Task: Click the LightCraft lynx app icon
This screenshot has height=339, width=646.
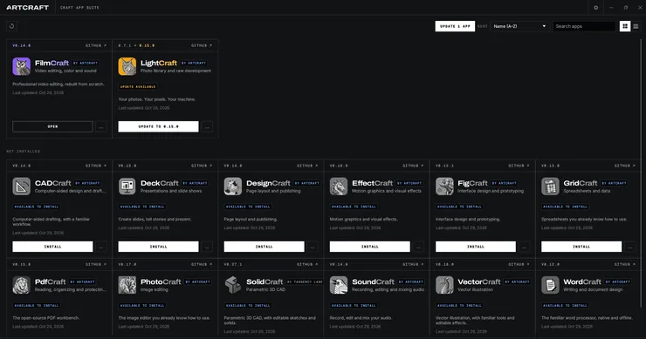Action: coord(127,66)
